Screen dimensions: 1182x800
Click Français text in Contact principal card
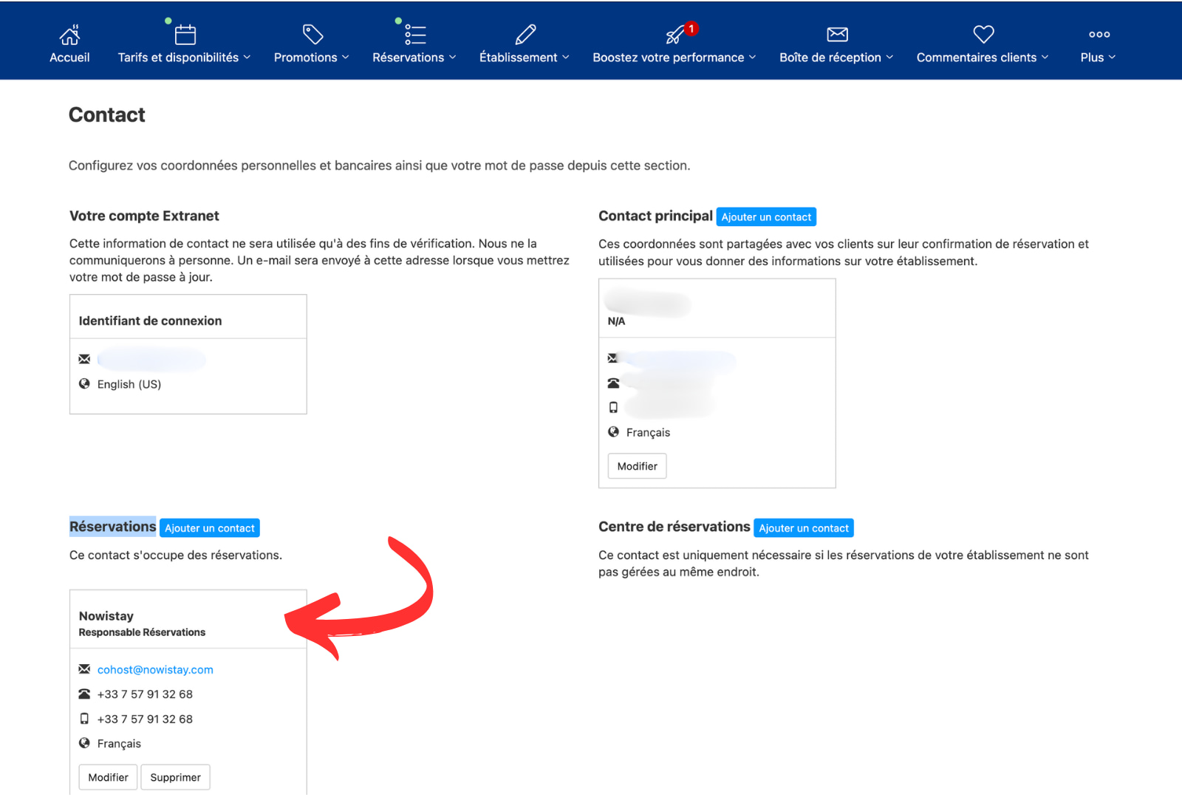(648, 432)
